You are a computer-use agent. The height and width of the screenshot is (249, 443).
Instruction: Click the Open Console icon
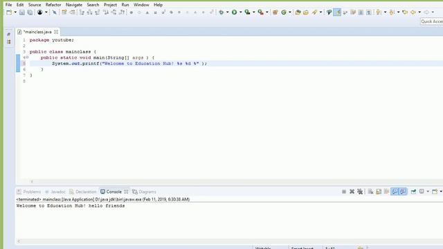pyautogui.click(x=435, y=192)
